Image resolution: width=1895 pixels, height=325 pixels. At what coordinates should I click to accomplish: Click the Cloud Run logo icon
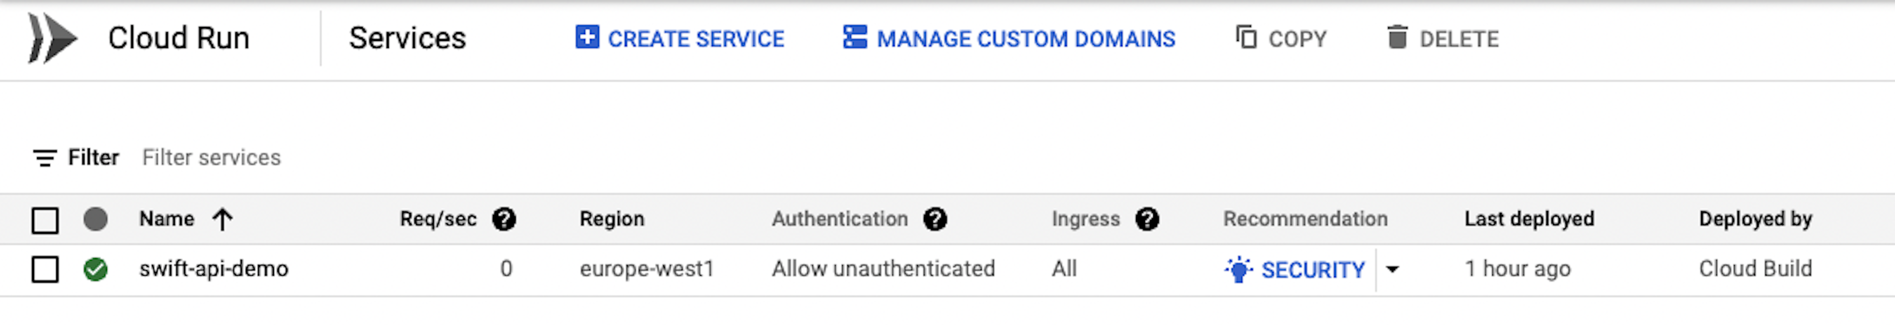(x=52, y=38)
